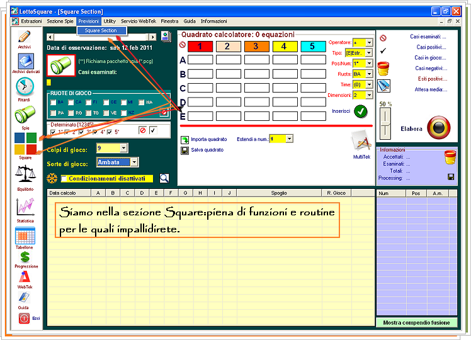Click the Richiama pacchetto spia flashlight button
The width and height of the screenshot is (471, 340).
pos(61,65)
